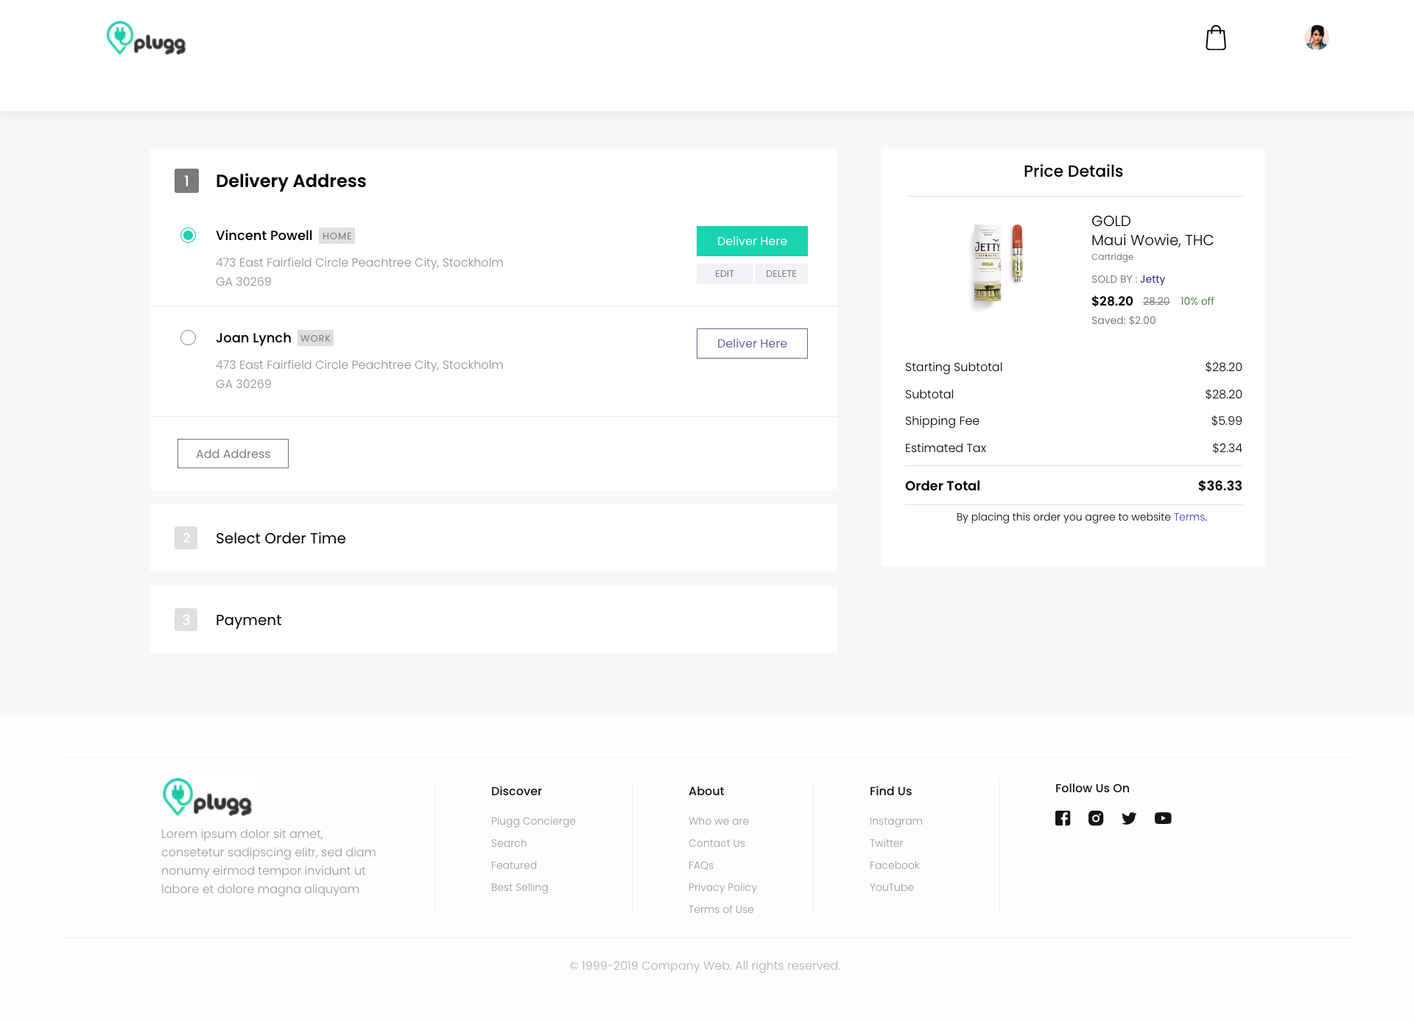This screenshot has width=1414, height=1022.
Task: Click the Estimated Tax value $2.34
Action: point(1227,448)
